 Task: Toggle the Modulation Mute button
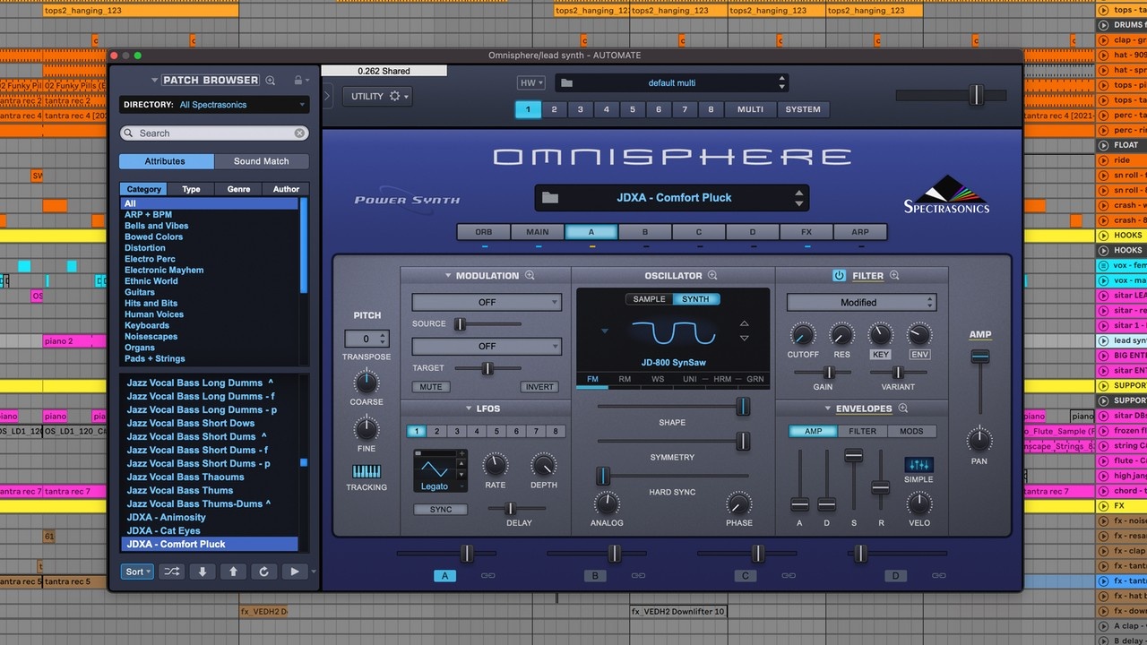[x=431, y=387]
